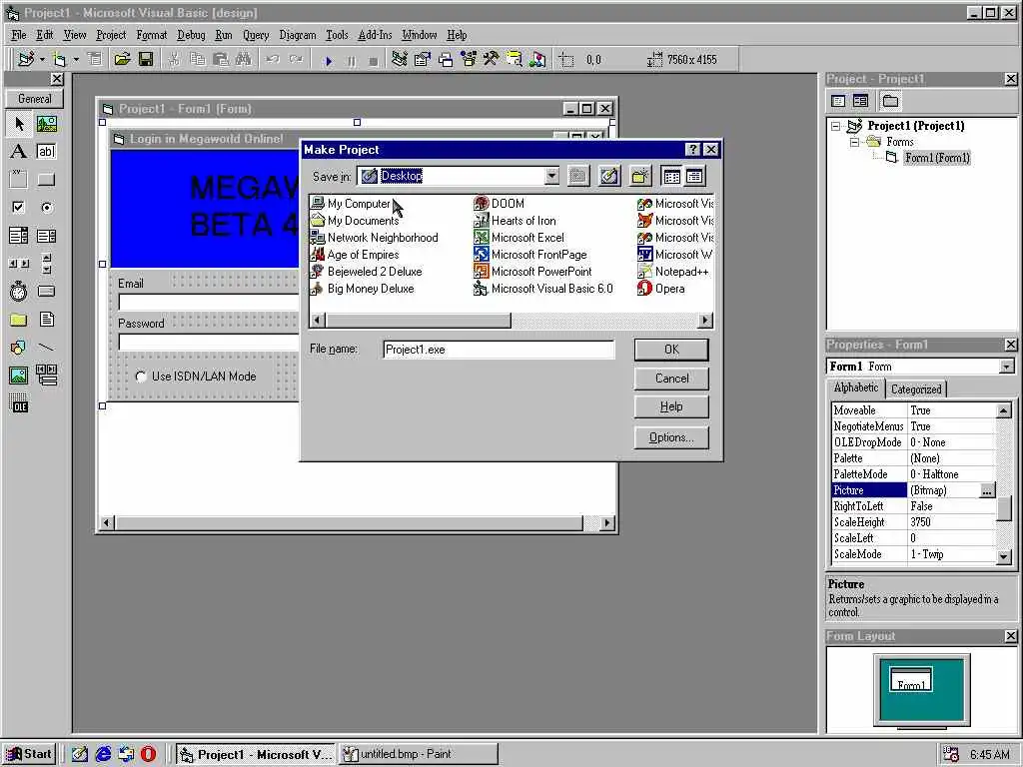Open the Project Explorer toolbar icon

[400, 59]
